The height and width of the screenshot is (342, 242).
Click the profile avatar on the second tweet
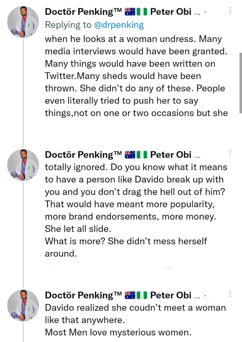pyautogui.click(x=23, y=165)
